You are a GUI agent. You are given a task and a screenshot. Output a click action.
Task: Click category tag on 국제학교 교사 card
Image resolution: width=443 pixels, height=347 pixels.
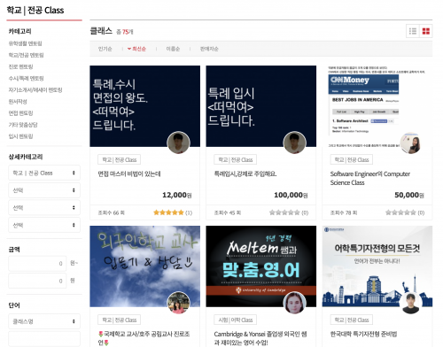(x=120, y=320)
